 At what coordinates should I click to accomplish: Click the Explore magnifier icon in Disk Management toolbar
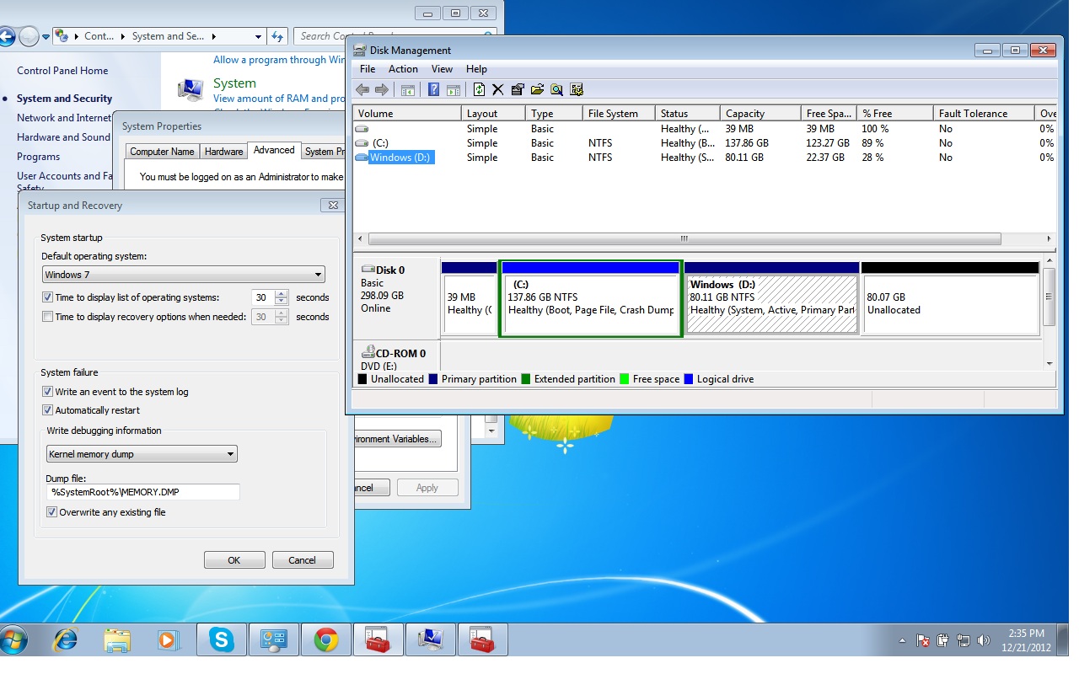click(x=556, y=90)
